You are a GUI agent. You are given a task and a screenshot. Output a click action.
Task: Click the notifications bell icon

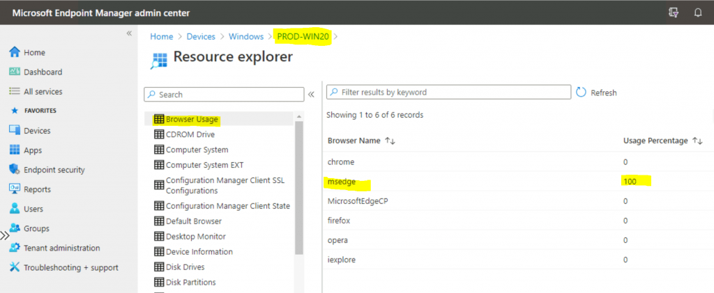point(697,13)
